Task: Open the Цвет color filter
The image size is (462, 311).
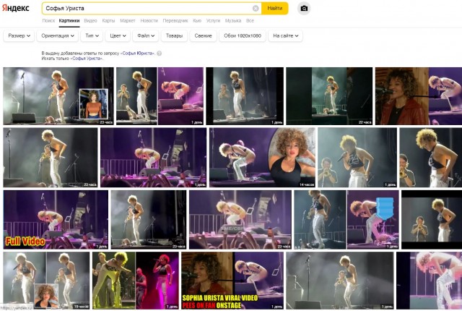Action: [119, 35]
